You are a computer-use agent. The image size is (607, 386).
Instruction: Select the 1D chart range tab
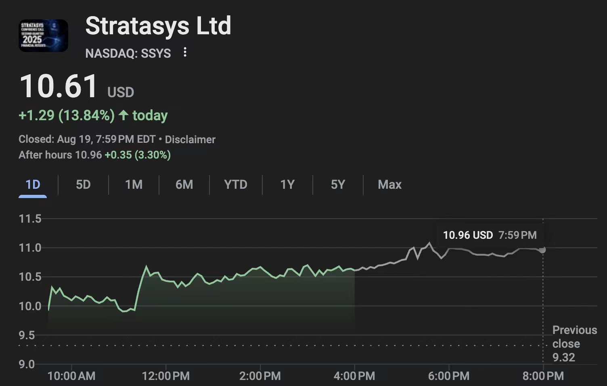pyautogui.click(x=33, y=185)
